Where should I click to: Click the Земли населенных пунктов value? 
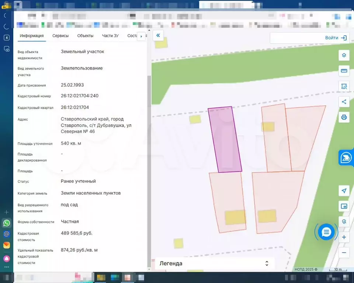91,193
